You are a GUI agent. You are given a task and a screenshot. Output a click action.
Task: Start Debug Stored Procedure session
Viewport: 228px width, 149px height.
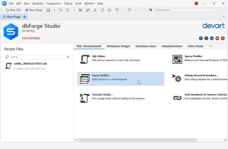[177, 78]
